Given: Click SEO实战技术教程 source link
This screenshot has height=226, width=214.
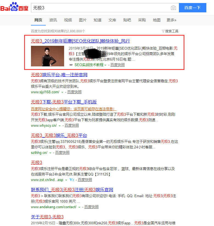Looking at the screenshot, I should (x=89, y=65).
